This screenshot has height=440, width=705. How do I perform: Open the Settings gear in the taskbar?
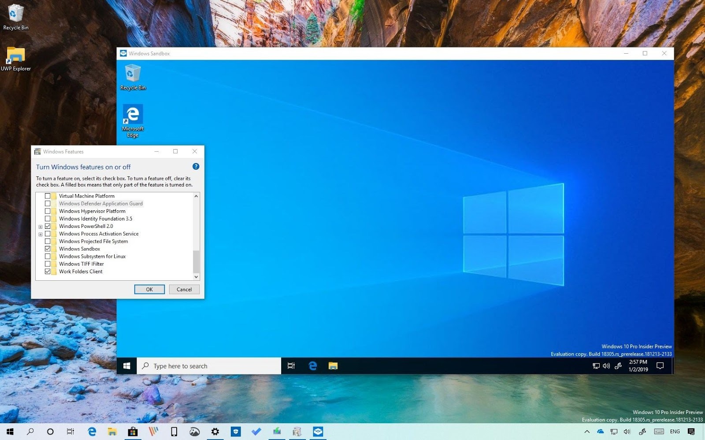[x=215, y=432]
